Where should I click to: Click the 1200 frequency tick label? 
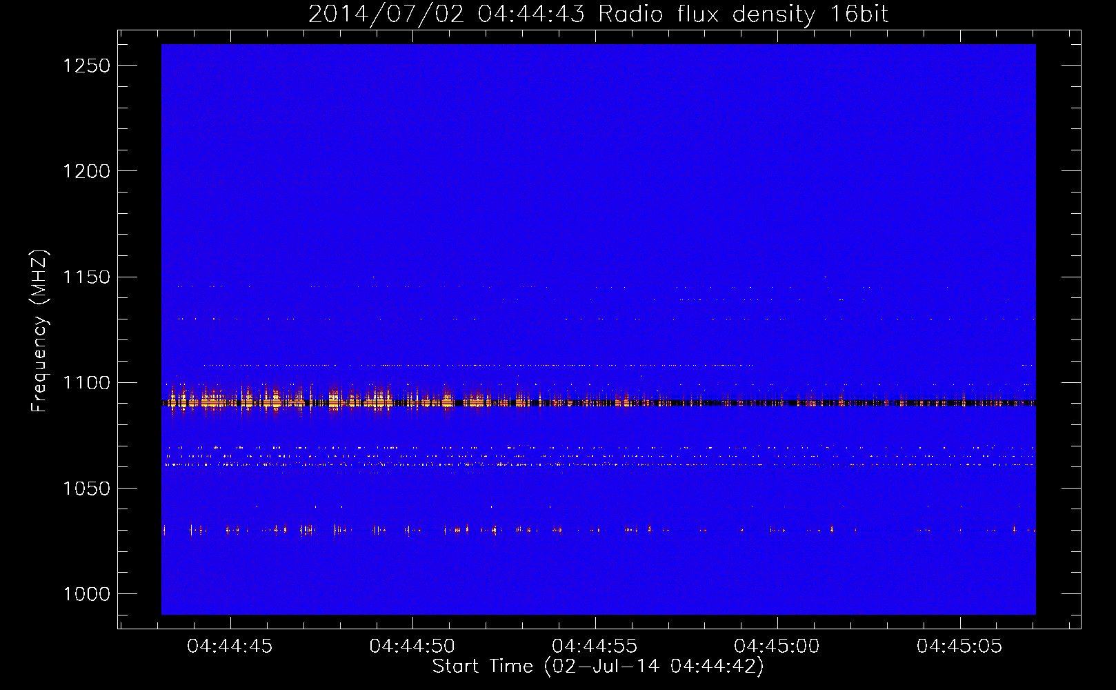click(x=87, y=171)
